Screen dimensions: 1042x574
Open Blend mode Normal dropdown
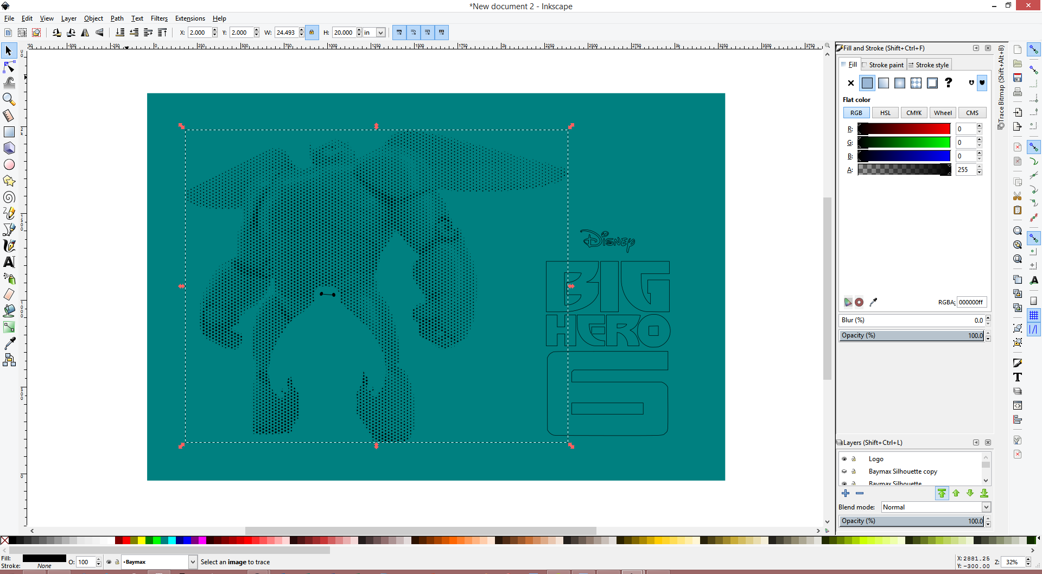[x=986, y=507]
